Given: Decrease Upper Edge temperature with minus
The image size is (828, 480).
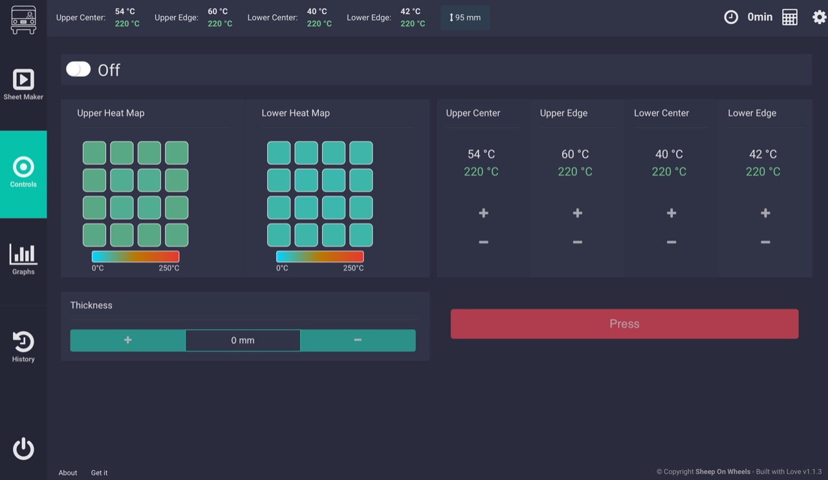Looking at the screenshot, I should click(577, 242).
